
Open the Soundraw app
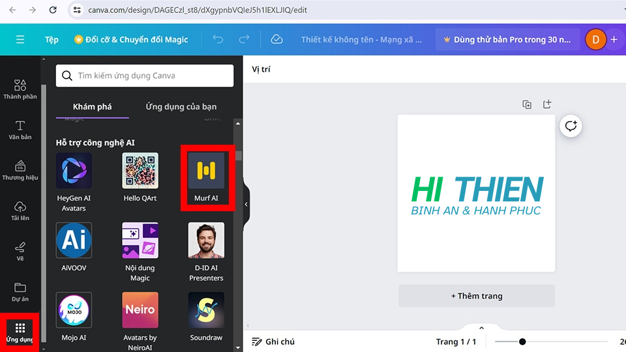coord(206,310)
